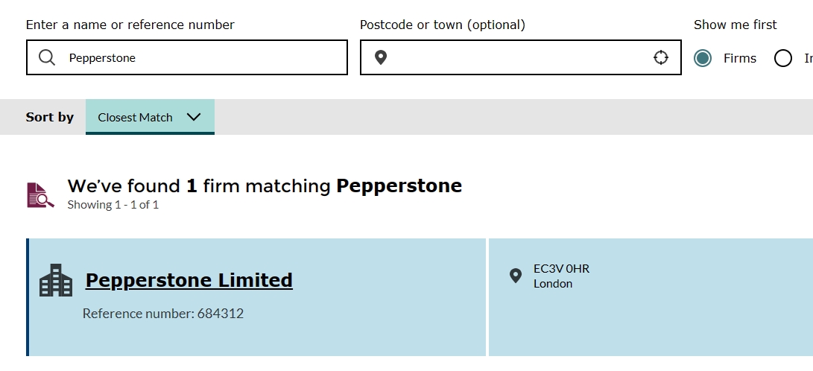The width and height of the screenshot is (813, 371).
Task: Select the radio button right of Firms
Action: pos(782,58)
